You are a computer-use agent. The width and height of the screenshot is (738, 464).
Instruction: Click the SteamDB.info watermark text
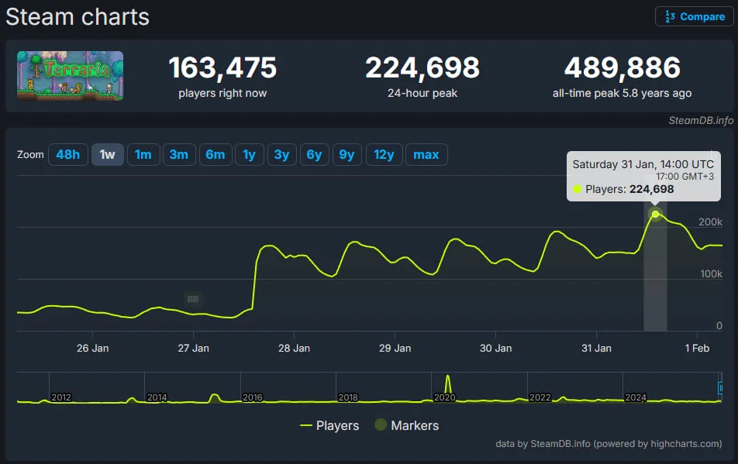pos(701,120)
